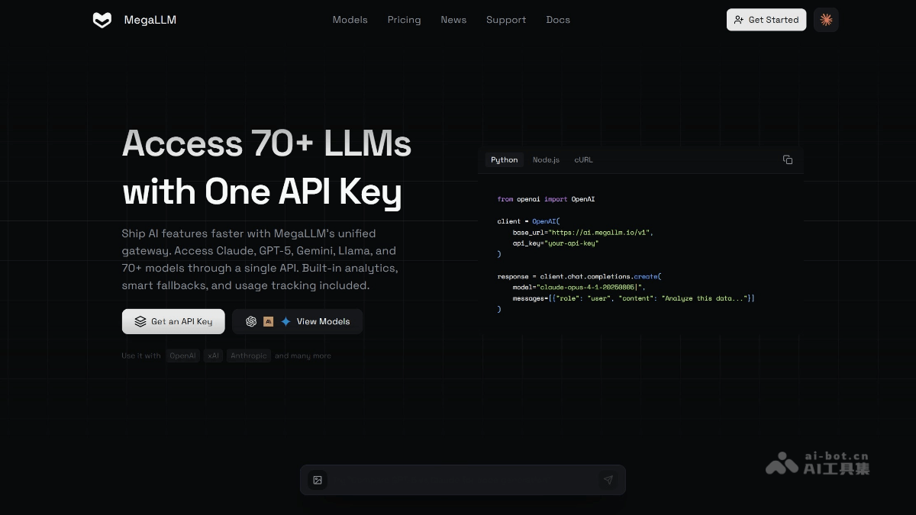Open the Support nav link
916x515 pixels.
pos(506,20)
